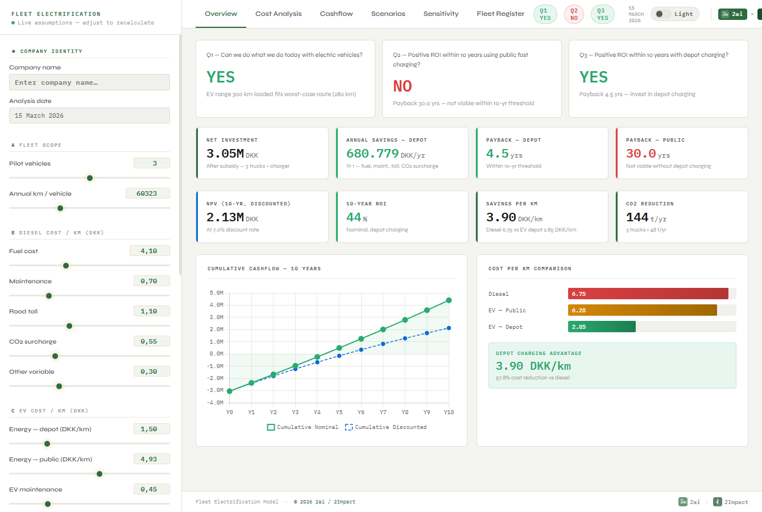Click the Energy public value 4,93
Viewport: 762px width, 512px height.
tap(151, 459)
